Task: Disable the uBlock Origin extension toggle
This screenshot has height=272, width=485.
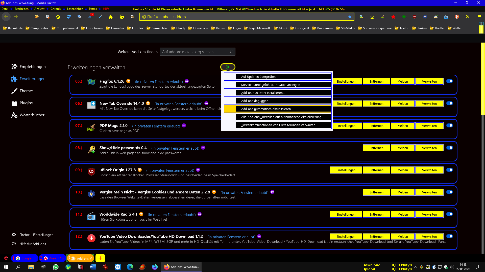Action: 450,170
